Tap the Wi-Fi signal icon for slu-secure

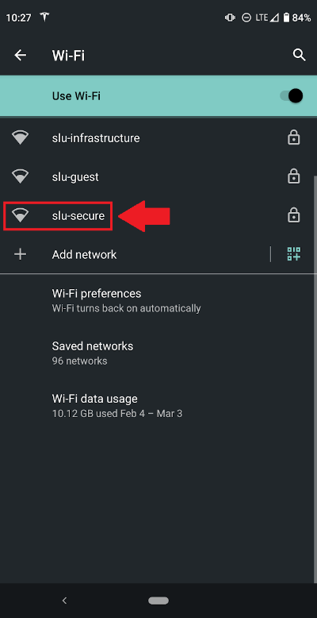(20, 215)
